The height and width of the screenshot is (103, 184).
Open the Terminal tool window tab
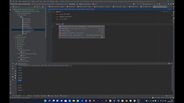(51, 96)
